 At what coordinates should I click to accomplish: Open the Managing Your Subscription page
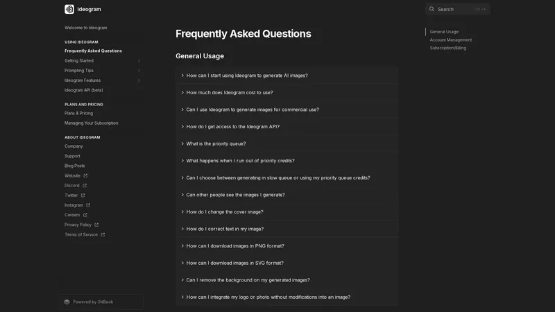[x=92, y=123]
